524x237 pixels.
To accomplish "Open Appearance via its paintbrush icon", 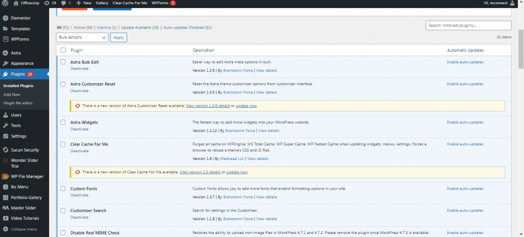I will (5, 63).
